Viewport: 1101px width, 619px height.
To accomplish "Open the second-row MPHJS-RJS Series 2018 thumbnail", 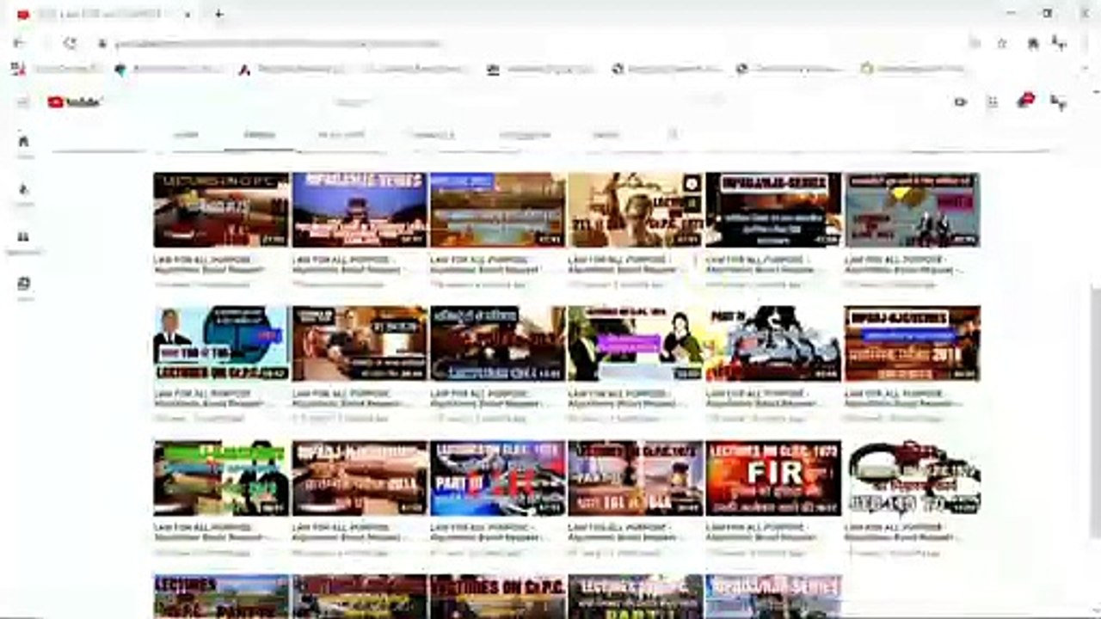I will (912, 344).
